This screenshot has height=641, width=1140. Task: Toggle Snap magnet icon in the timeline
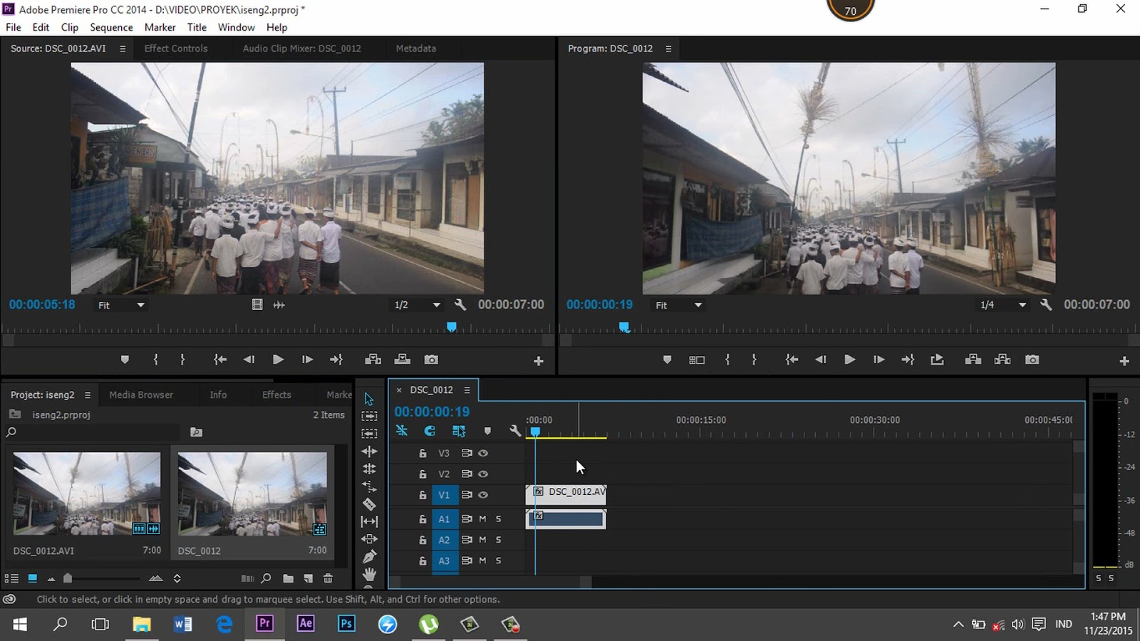point(430,431)
